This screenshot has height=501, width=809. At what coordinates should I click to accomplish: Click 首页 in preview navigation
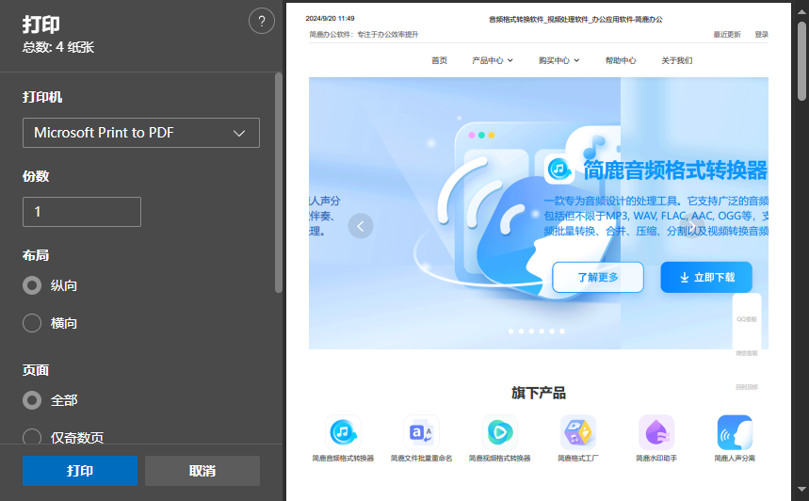439,60
